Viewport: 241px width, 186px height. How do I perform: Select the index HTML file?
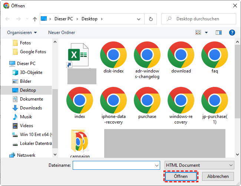80,100
